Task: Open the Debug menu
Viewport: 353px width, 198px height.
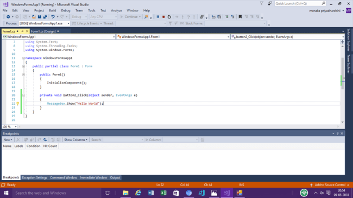Action: coord(66,10)
